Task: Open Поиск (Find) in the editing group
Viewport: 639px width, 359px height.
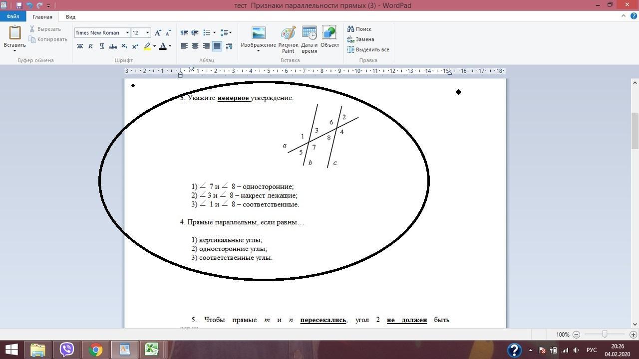Action: coord(359,29)
